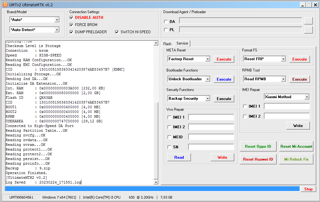Open the Backup Security dropdown
The height and width of the screenshot is (202, 320).
pos(208,98)
